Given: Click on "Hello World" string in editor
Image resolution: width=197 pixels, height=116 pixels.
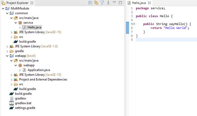Looking at the screenshot, I should (176, 28).
